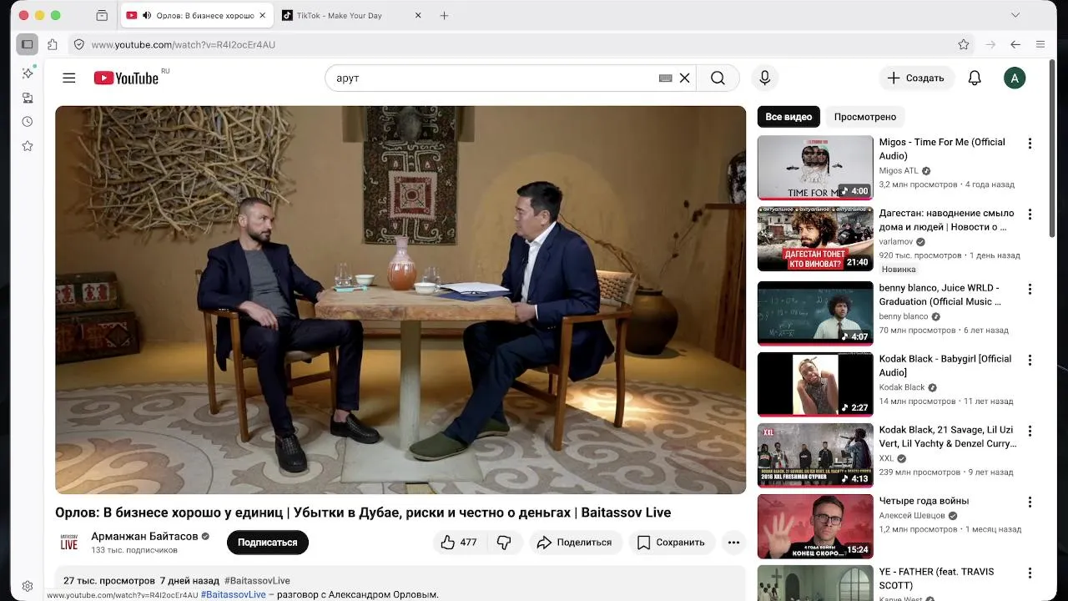
Task: Select the Орлов YouTube browser tab
Action: 197,15
